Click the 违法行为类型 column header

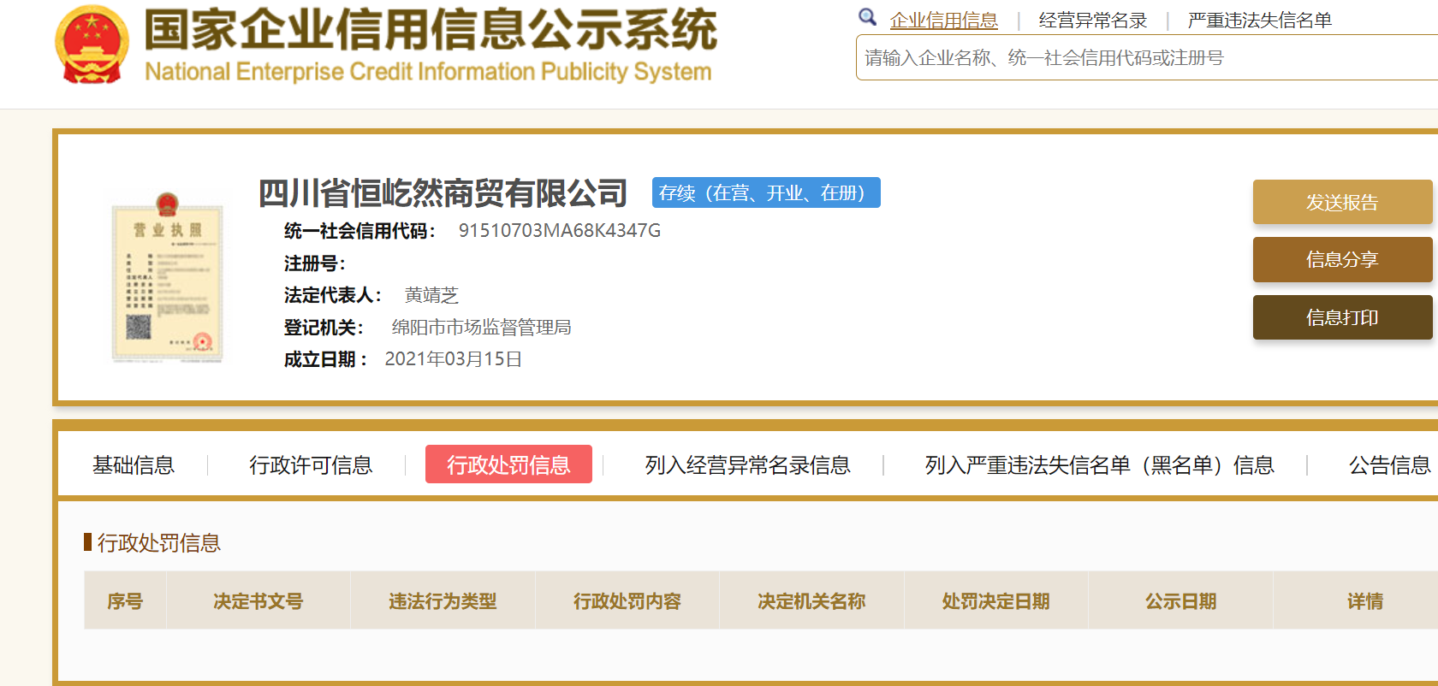pos(443,600)
